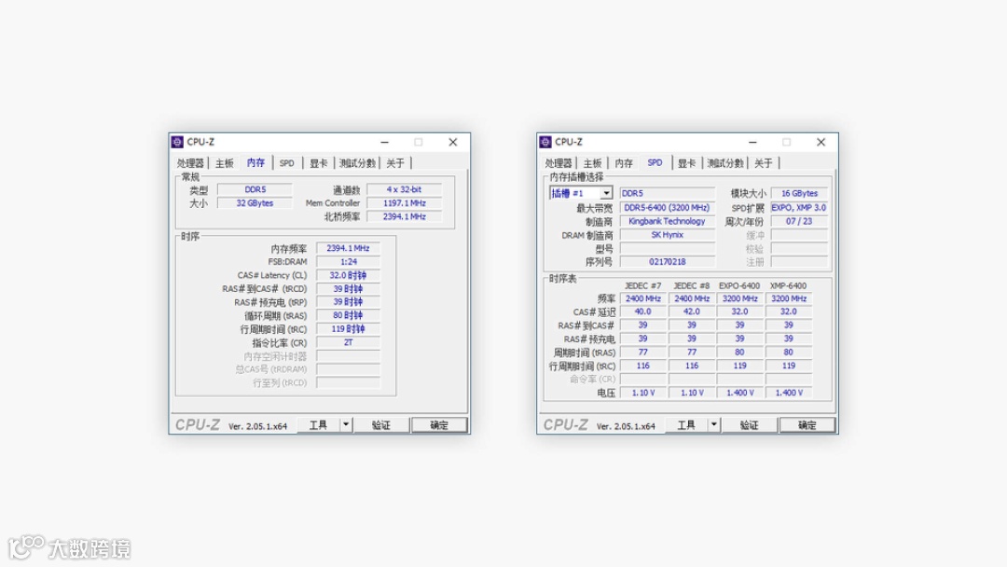Click the 1.400 V voltage under XMP-6400
Image resolution: width=1007 pixels, height=567 pixels.
pyautogui.click(x=789, y=393)
